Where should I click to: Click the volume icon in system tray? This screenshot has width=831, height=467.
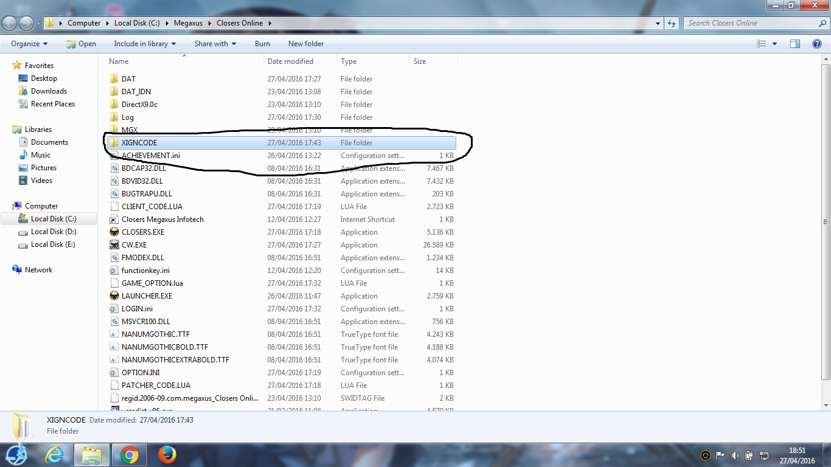click(735, 455)
